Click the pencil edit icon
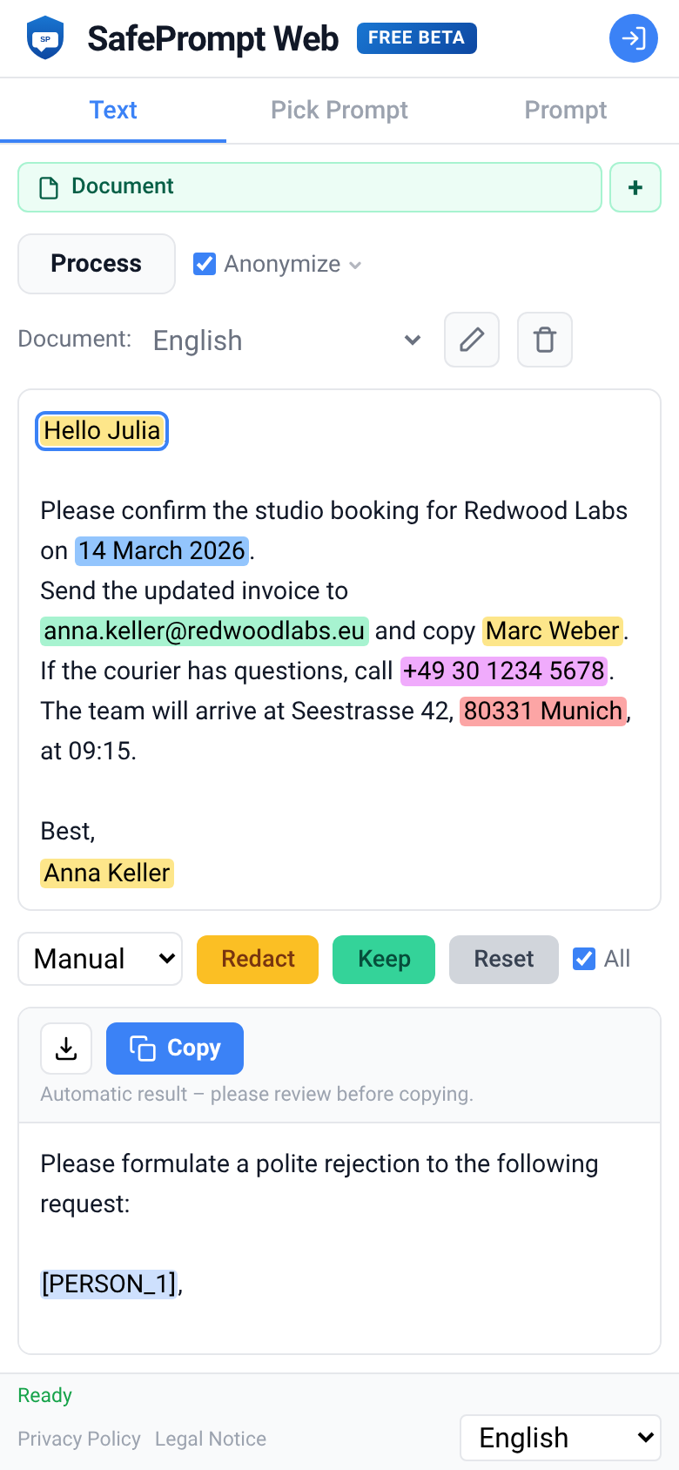The image size is (679, 1470). [472, 340]
